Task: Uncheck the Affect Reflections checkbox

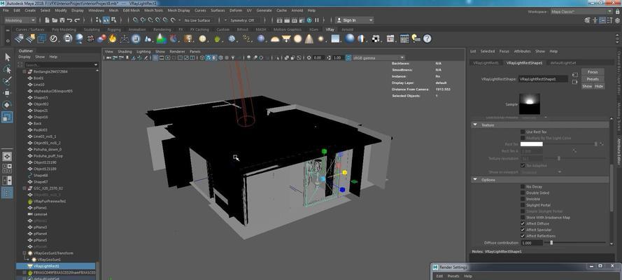Action: tap(523, 236)
